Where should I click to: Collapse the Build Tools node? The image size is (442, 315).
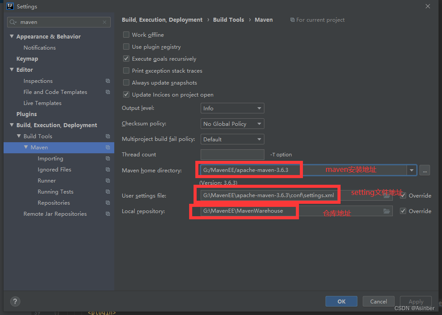pos(19,136)
